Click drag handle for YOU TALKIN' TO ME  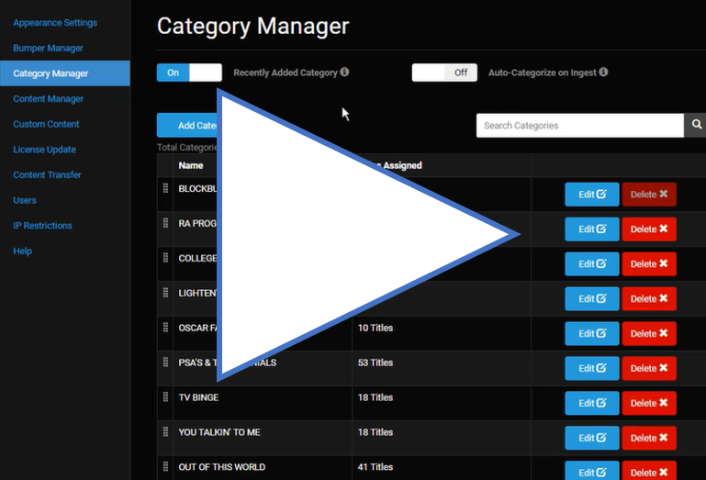[x=166, y=431]
